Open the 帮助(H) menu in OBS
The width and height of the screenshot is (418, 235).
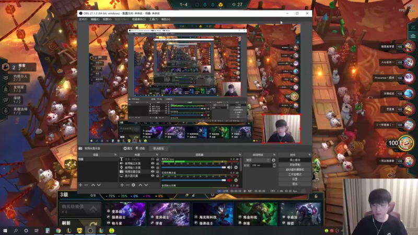tap(166, 19)
